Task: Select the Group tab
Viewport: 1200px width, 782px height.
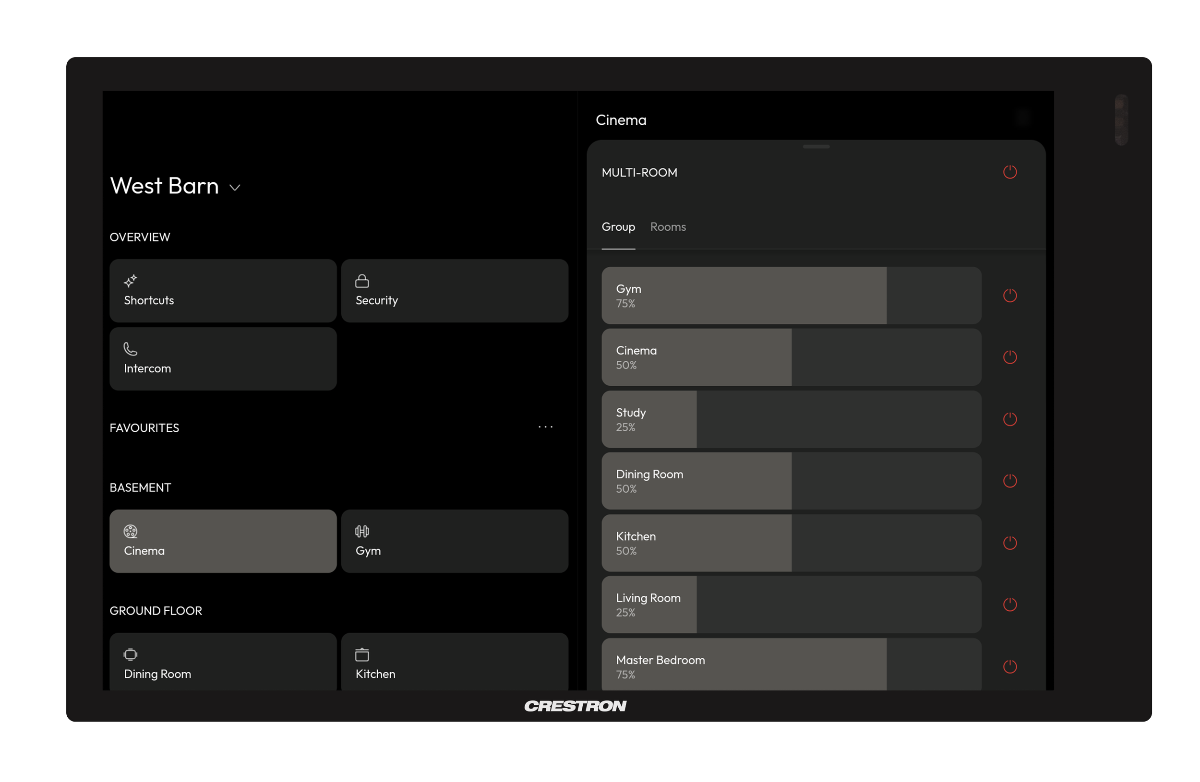Action: click(618, 227)
